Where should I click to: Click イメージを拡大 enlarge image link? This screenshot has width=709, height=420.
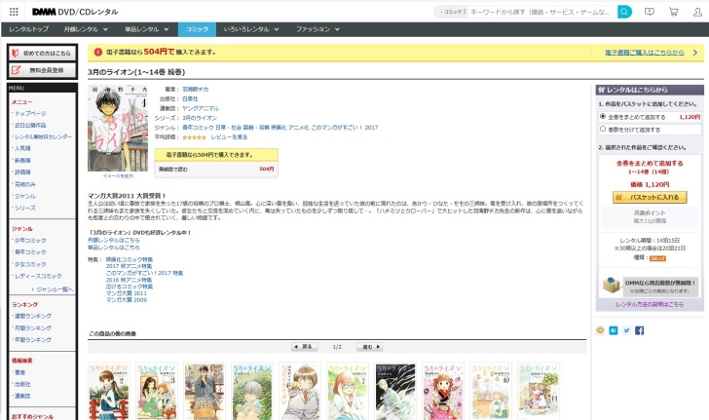point(118,176)
